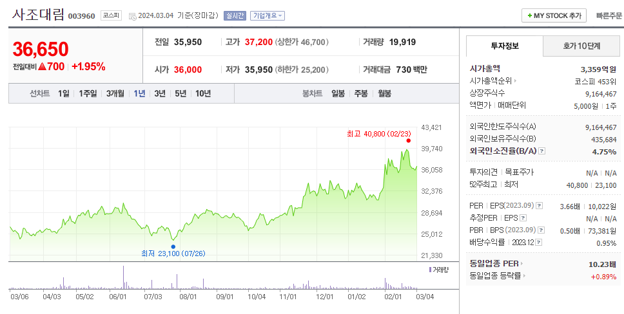The width and height of the screenshot is (624, 314).
Task: Click the blue 최저 23,100 marker dot
Action: pos(173,246)
